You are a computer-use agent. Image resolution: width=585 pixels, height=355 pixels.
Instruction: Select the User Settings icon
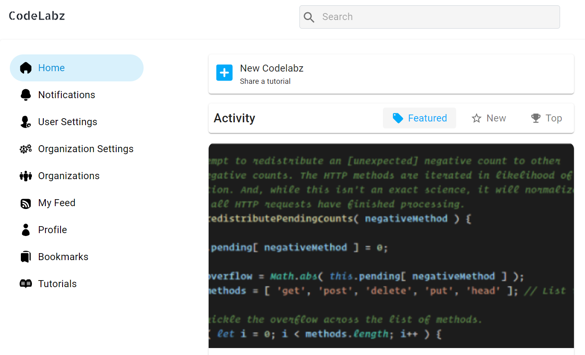pyautogui.click(x=25, y=121)
